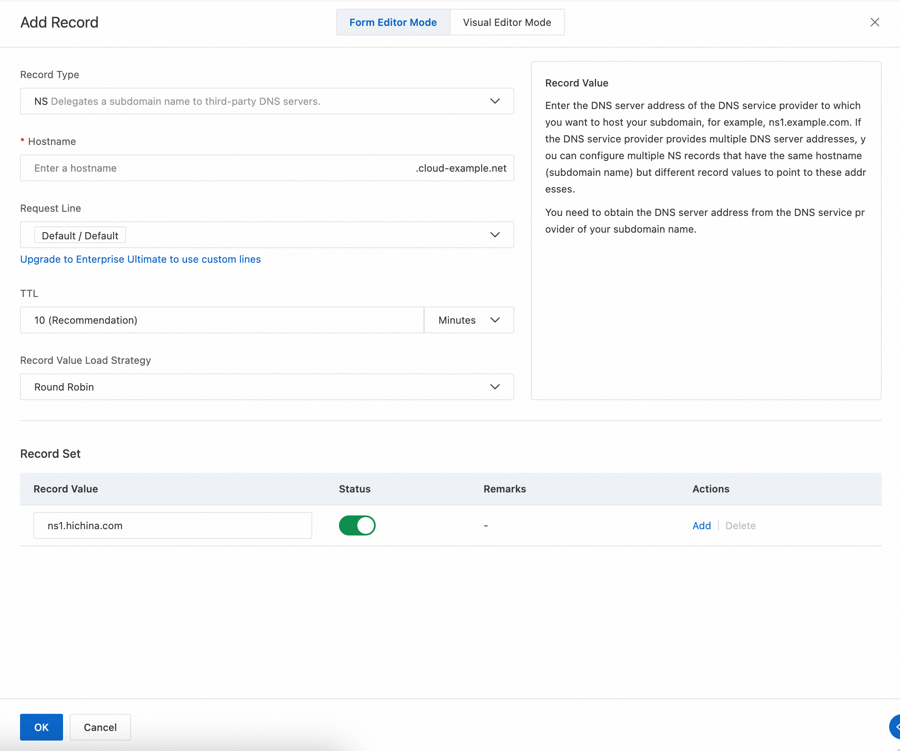Click the Default / Default line tag
Image resolution: width=900 pixels, height=751 pixels.
click(x=80, y=236)
